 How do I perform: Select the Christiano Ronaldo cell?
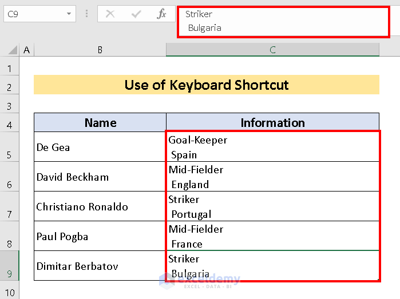coord(100,206)
